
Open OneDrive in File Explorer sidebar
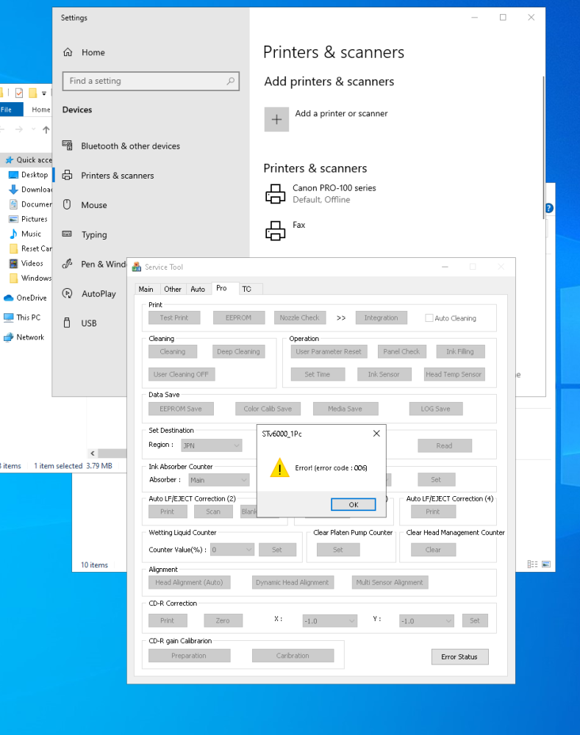(31, 298)
